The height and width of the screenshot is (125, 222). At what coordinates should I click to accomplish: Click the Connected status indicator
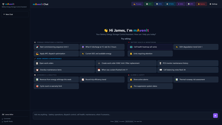click(6, 119)
